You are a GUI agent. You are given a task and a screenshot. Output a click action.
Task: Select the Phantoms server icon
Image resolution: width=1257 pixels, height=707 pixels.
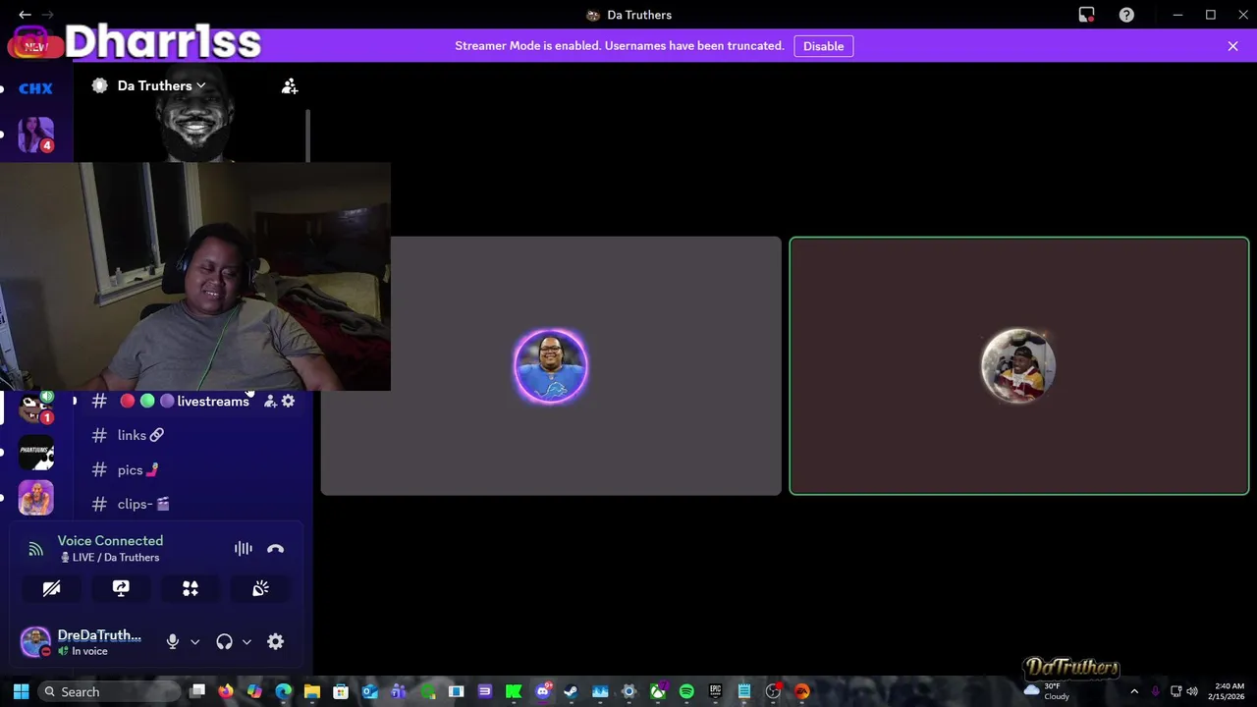(36, 452)
